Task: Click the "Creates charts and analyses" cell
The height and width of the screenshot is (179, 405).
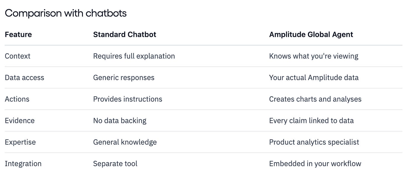Action: tap(315, 99)
